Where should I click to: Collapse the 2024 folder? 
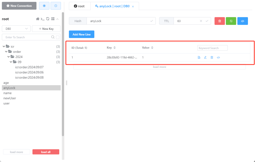pos(9,57)
